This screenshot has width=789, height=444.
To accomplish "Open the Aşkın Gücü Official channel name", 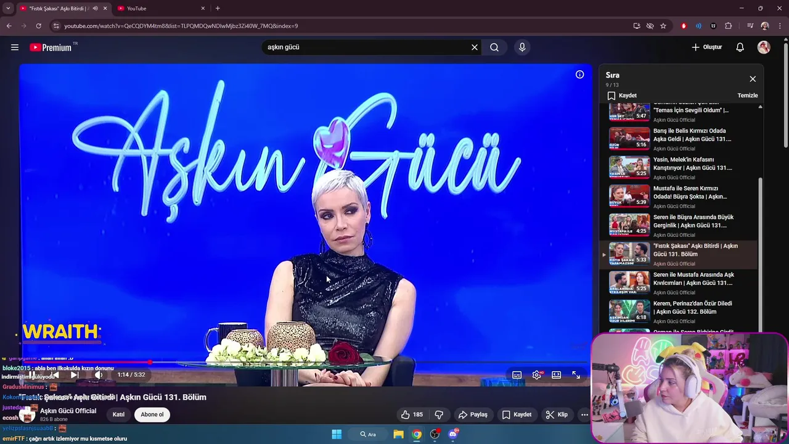I will point(68,411).
